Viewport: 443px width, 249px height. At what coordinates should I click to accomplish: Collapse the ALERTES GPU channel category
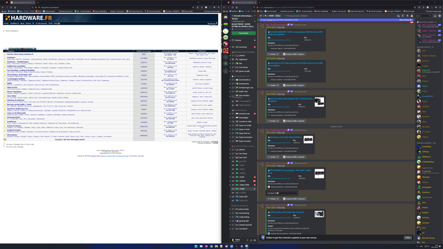click(x=243, y=146)
